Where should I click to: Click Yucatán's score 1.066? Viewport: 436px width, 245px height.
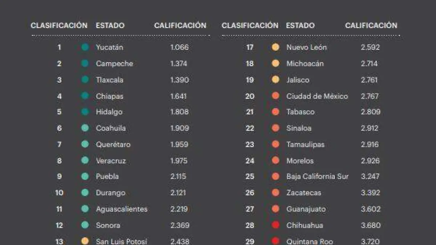coord(179,47)
